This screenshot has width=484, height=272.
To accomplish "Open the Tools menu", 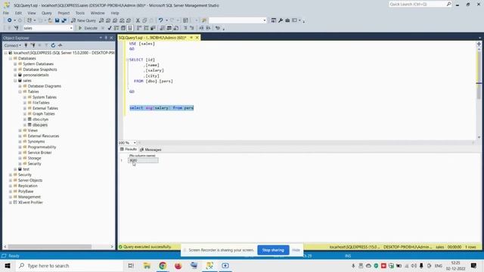I will [x=80, y=13].
